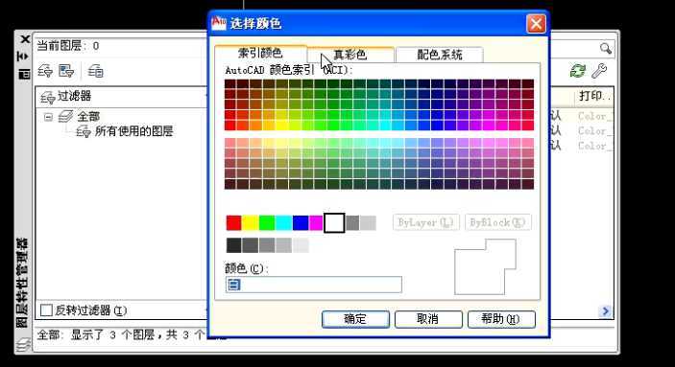This screenshot has height=367, width=675.
Task: Click the New Property Filter icon
Action: pyautogui.click(x=45, y=71)
